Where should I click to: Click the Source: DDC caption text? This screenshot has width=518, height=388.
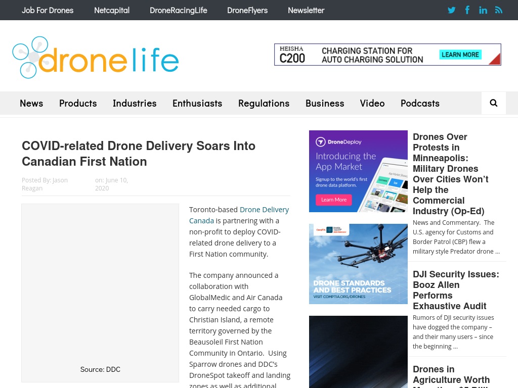pyautogui.click(x=100, y=369)
